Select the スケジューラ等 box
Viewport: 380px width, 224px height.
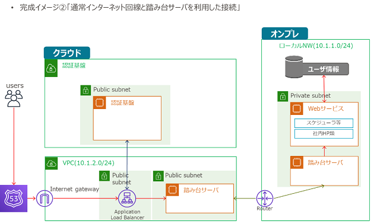click(x=324, y=123)
